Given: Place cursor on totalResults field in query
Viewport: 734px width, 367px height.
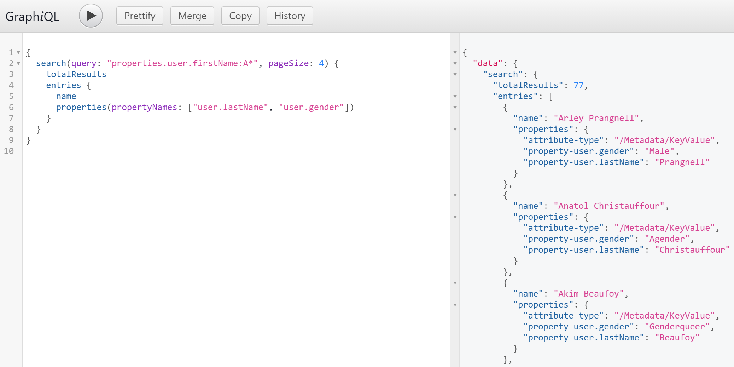Looking at the screenshot, I should (76, 74).
